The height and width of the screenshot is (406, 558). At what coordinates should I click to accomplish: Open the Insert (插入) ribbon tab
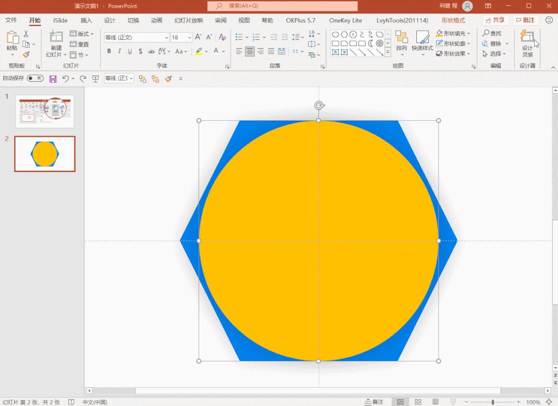click(86, 20)
